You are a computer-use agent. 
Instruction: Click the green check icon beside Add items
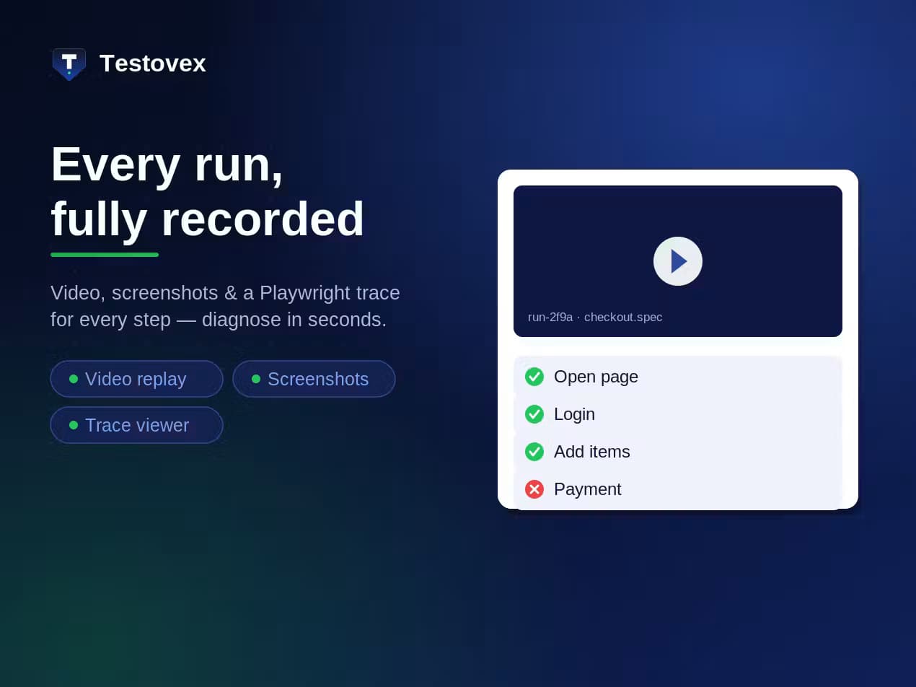point(534,452)
